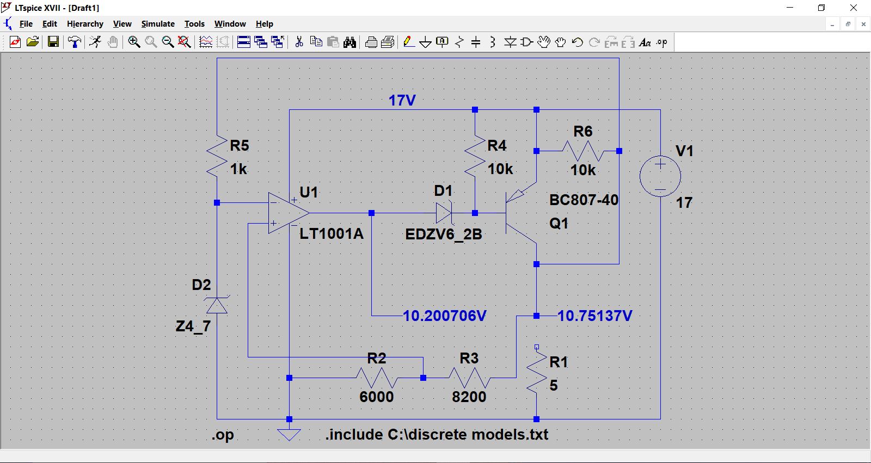Open the Simulate menu
Screen dimensions: 871x463
pos(158,24)
